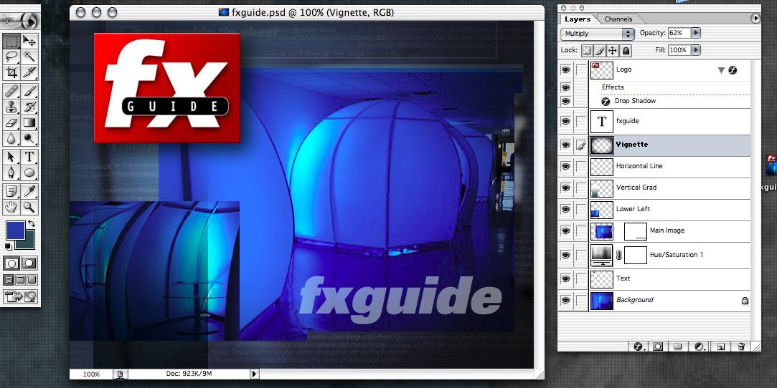Viewport: 777px width, 388px height.
Task: Hide the fxguide text layer
Action: (x=565, y=122)
